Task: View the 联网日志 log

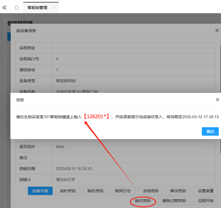Action: (x=123, y=191)
